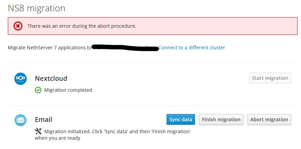The height and width of the screenshot is (149, 301).
Task: Start the Email data sync
Action: tap(181, 120)
